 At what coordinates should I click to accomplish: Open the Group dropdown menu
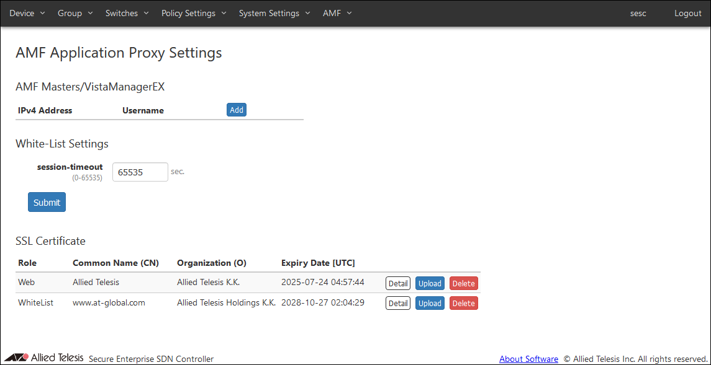click(75, 13)
